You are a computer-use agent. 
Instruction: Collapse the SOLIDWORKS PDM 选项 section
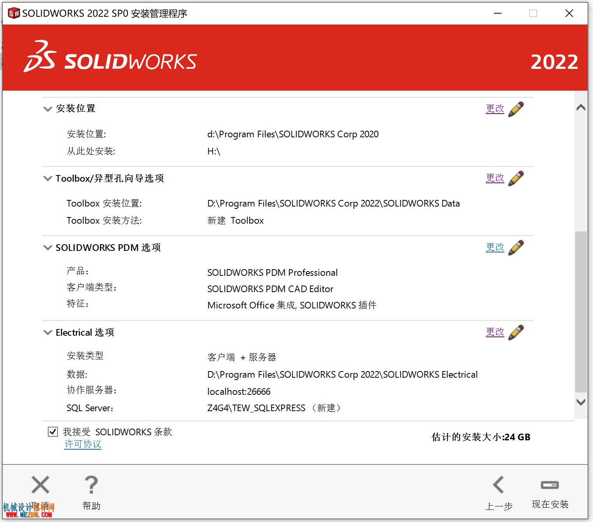click(47, 248)
